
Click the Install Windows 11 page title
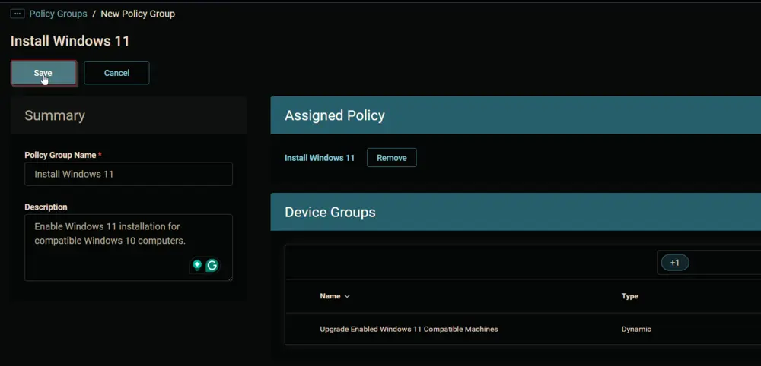tap(70, 41)
